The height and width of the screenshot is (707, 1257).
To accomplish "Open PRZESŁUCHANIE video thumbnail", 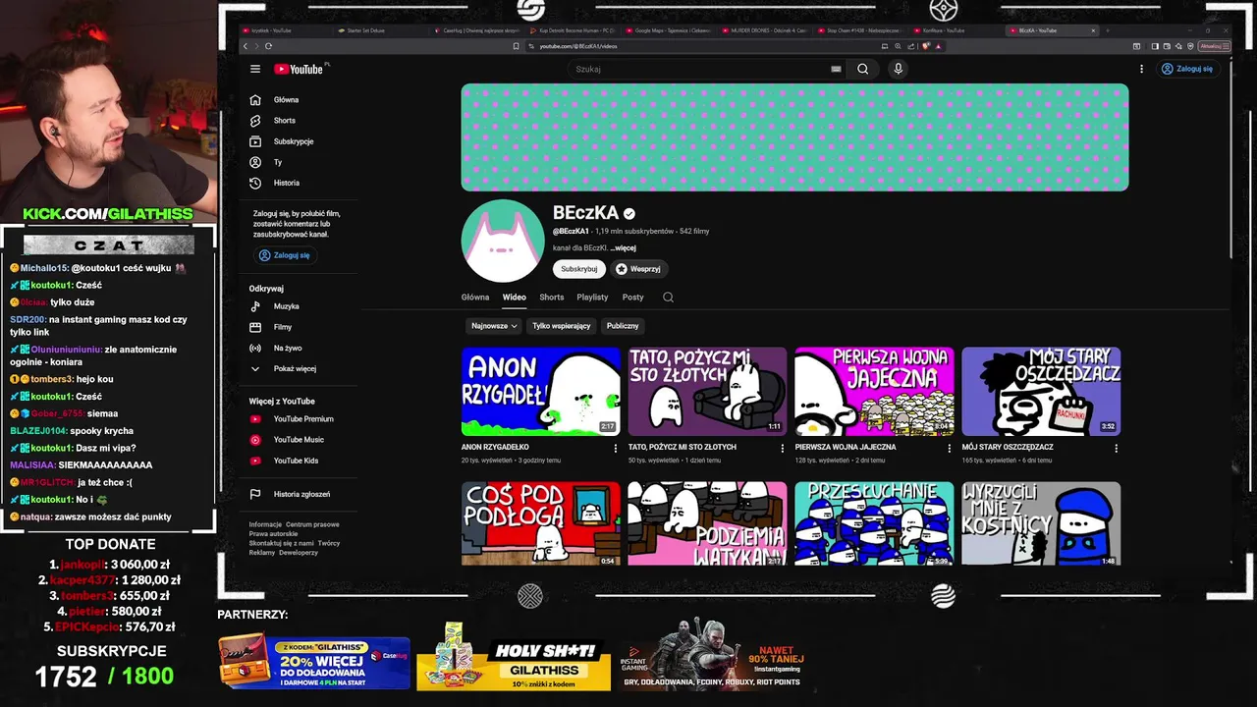I will point(874,523).
